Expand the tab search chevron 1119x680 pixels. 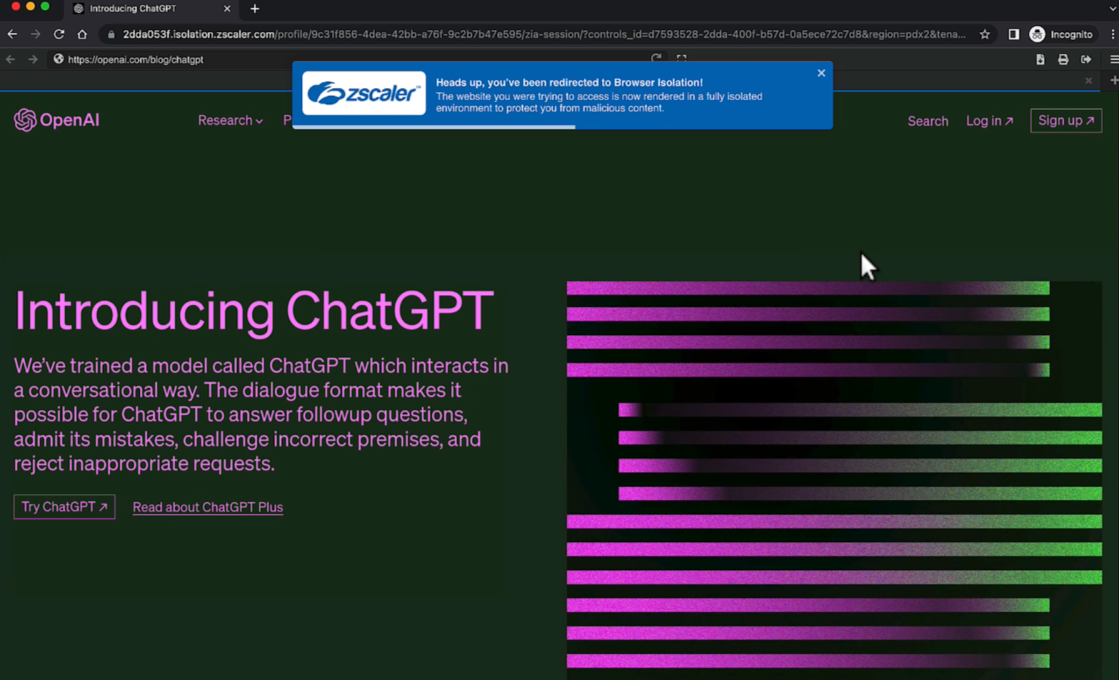[1112, 9]
